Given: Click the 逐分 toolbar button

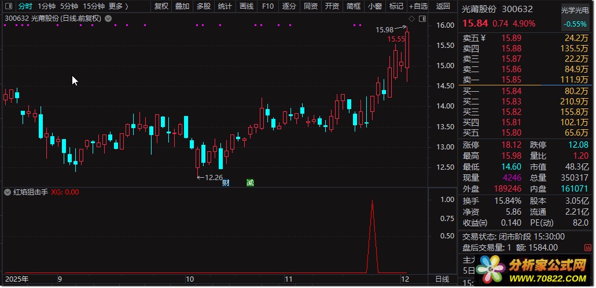Looking at the screenshot, I should (x=289, y=6).
